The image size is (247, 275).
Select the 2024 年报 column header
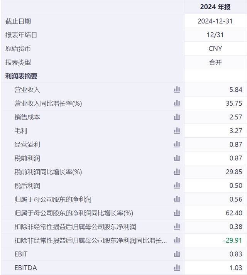click(215, 7)
